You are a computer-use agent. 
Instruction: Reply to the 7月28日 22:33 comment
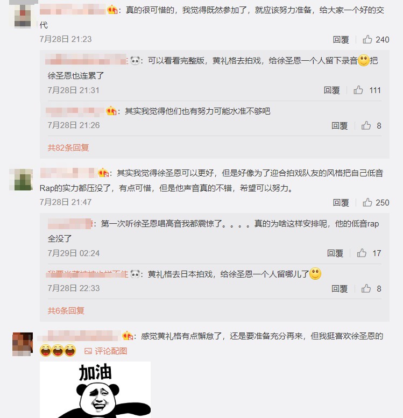tap(340, 289)
